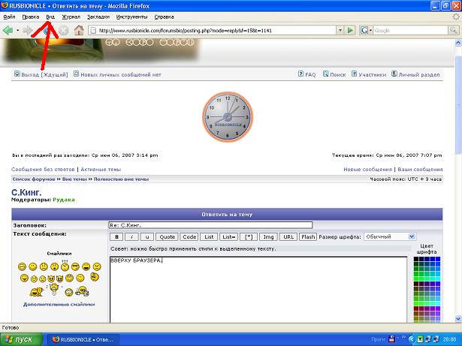Open the Справка menu

(x=164, y=17)
